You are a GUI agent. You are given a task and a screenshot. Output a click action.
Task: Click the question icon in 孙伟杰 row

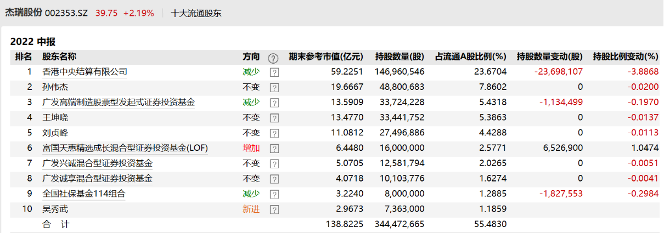pyautogui.click(x=274, y=87)
